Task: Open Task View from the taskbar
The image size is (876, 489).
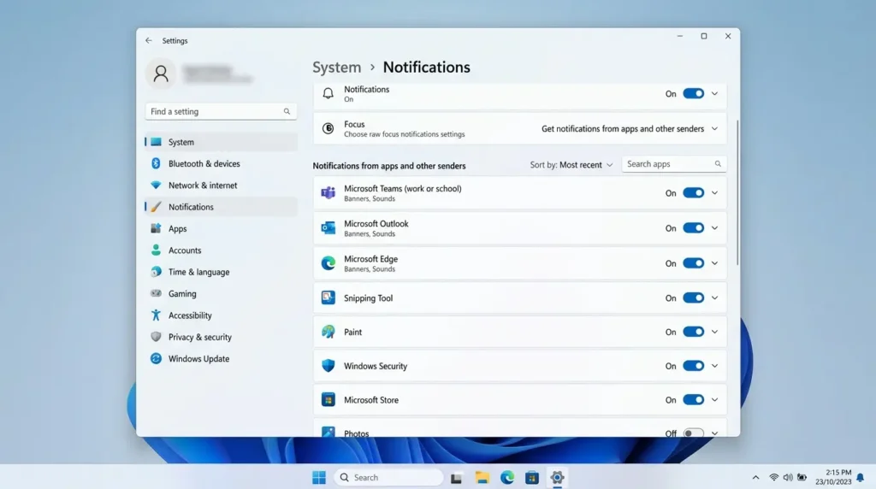Action: pyautogui.click(x=457, y=478)
